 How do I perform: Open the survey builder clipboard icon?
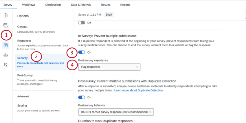coord(5,15)
